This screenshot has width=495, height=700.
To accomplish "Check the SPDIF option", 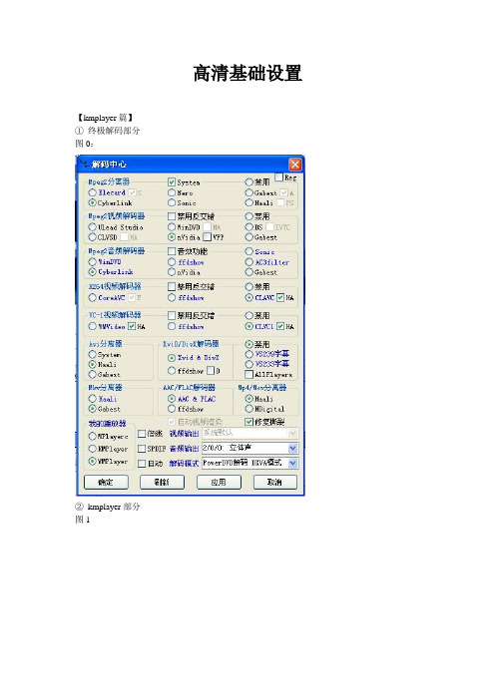I will click(x=142, y=448).
